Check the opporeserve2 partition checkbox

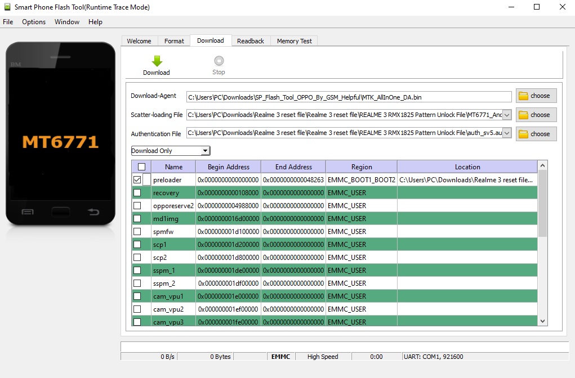tap(137, 205)
